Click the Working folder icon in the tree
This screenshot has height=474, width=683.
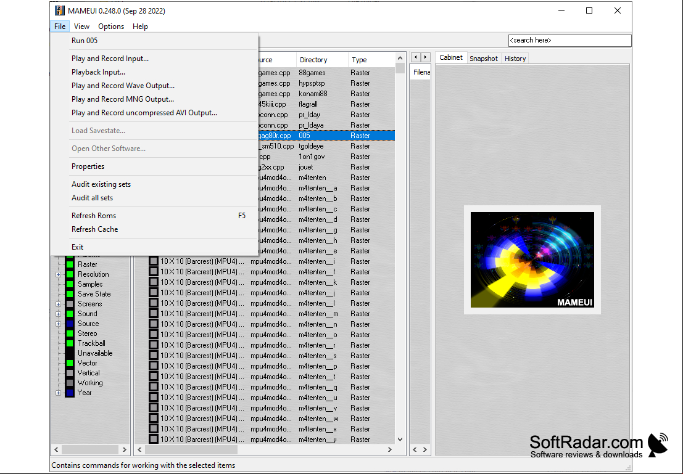coord(70,383)
